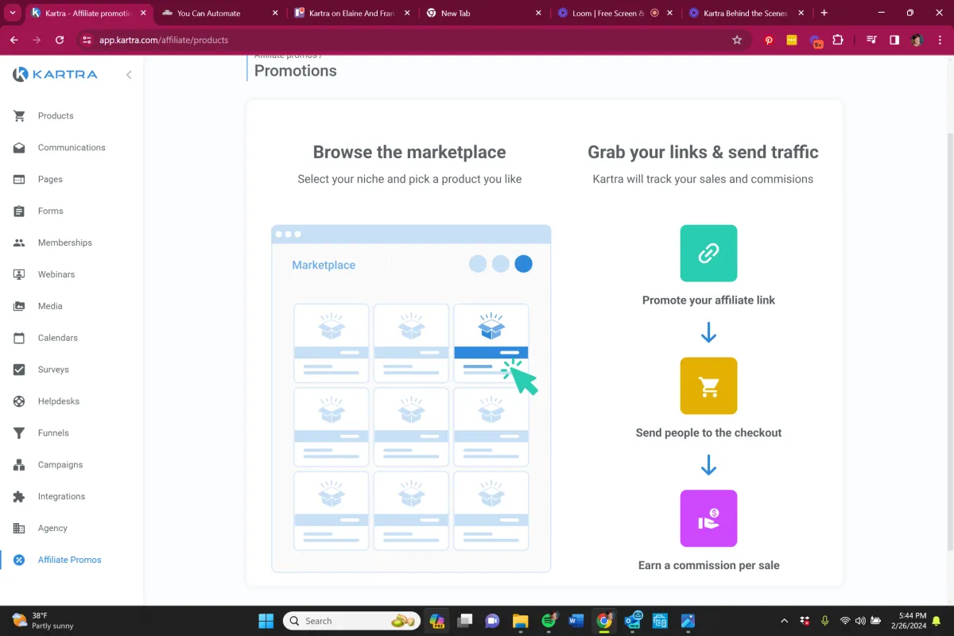Image resolution: width=954 pixels, height=636 pixels.
Task: Select the Affiliate Promos percent icon
Action: (19, 560)
